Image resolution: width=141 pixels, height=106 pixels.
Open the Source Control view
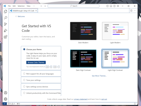pos(5,24)
